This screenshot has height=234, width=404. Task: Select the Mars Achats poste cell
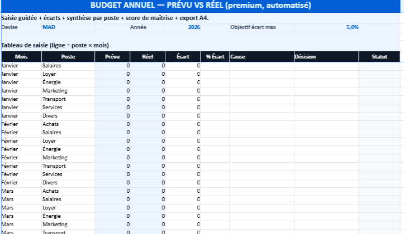68,191
